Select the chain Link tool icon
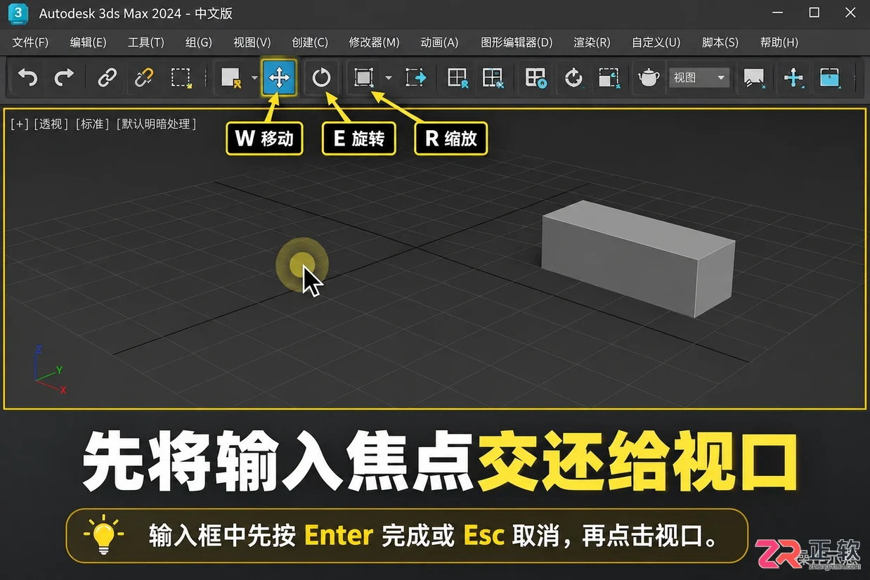The image size is (870, 580). pos(107,77)
